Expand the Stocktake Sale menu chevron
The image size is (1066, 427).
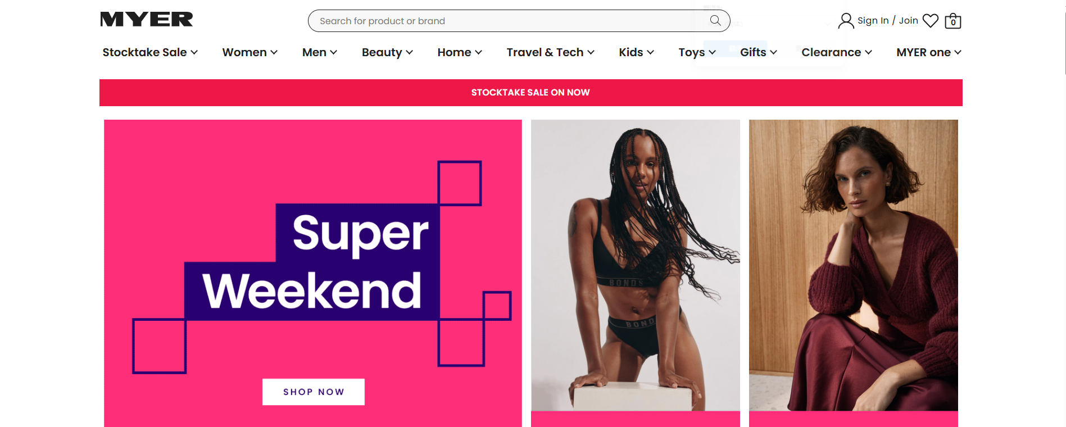[194, 52]
